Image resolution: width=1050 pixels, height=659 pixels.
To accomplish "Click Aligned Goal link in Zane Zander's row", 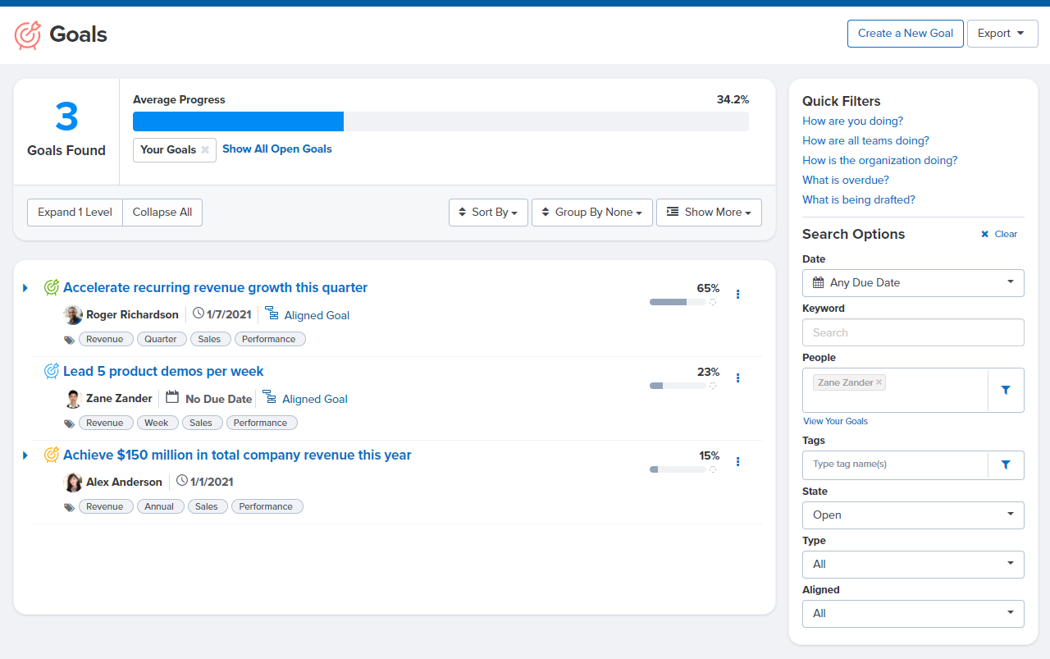I will pos(315,400).
